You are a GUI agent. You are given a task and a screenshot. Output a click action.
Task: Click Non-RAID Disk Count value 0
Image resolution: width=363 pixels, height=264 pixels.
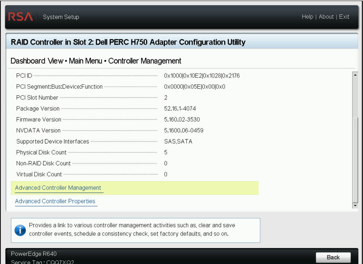[x=166, y=163]
